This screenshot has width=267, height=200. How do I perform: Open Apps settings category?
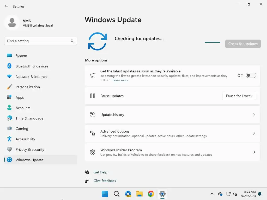coord(41,97)
